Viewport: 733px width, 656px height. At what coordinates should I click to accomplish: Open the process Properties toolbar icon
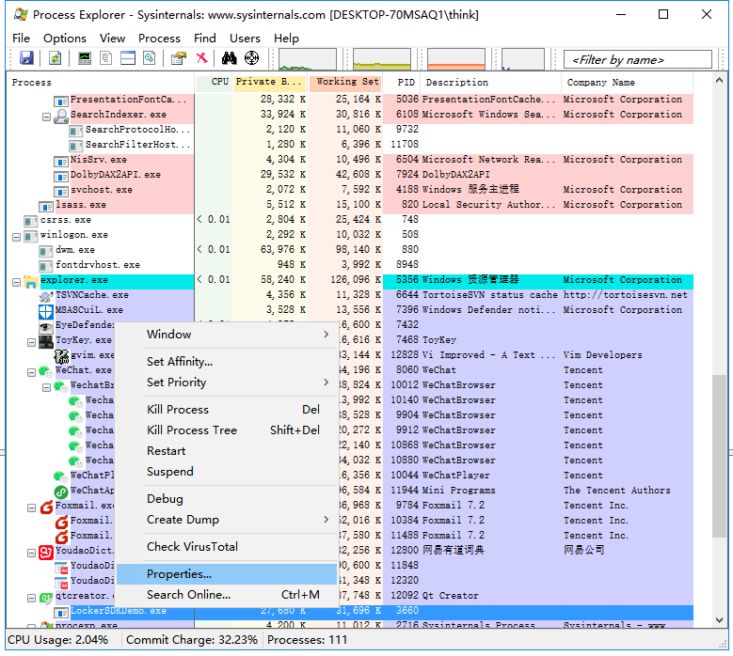(x=179, y=58)
